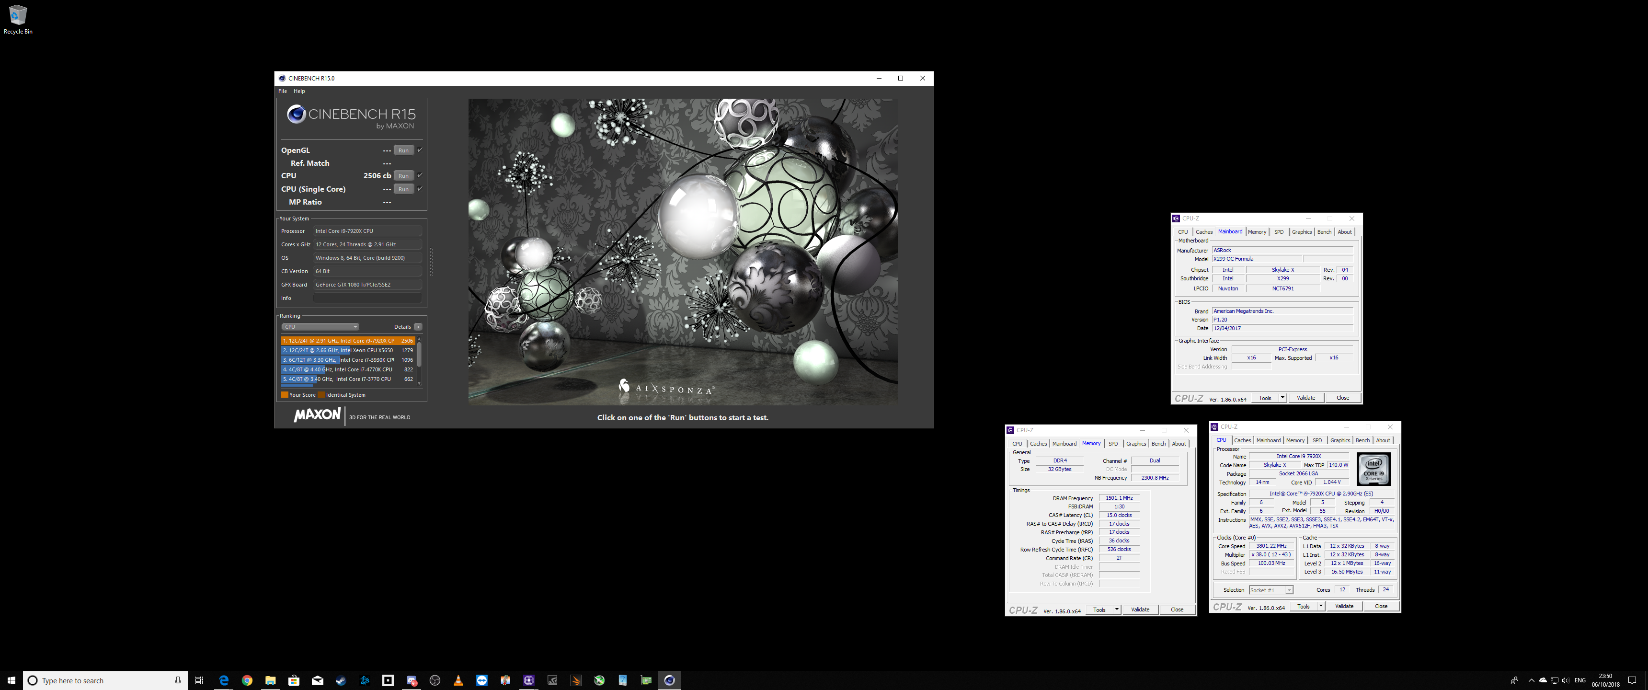The image size is (1648, 690).
Task: Switch to the Bench tab in the CPU-Z CPU window
Action: [1362, 440]
